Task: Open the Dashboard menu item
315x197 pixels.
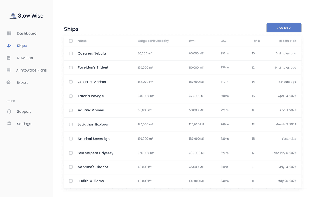Action: pyautogui.click(x=27, y=34)
